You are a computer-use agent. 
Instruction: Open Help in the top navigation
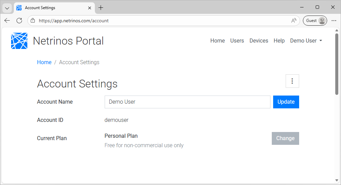coord(279,41)
